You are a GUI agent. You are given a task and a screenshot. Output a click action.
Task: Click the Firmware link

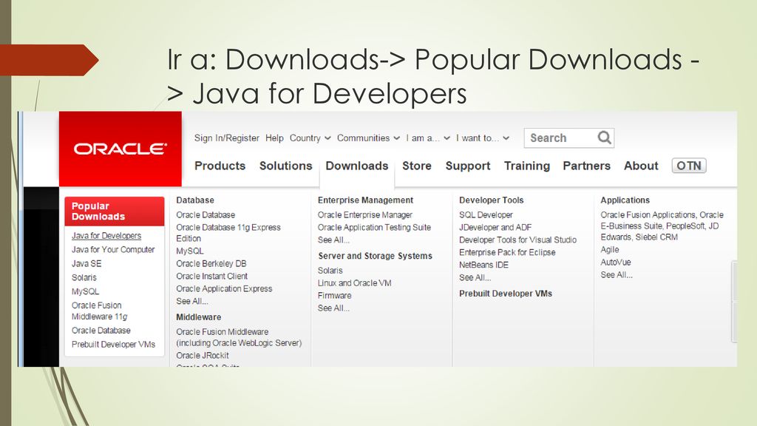tap(335, 296)
